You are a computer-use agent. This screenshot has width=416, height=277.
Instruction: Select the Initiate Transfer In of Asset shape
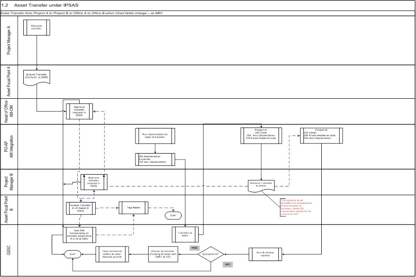[x=80, y=208]
